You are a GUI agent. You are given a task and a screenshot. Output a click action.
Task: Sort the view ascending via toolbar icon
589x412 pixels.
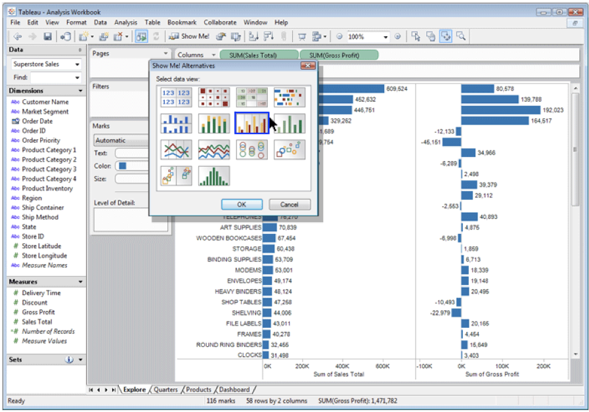(x=253, y=36)
